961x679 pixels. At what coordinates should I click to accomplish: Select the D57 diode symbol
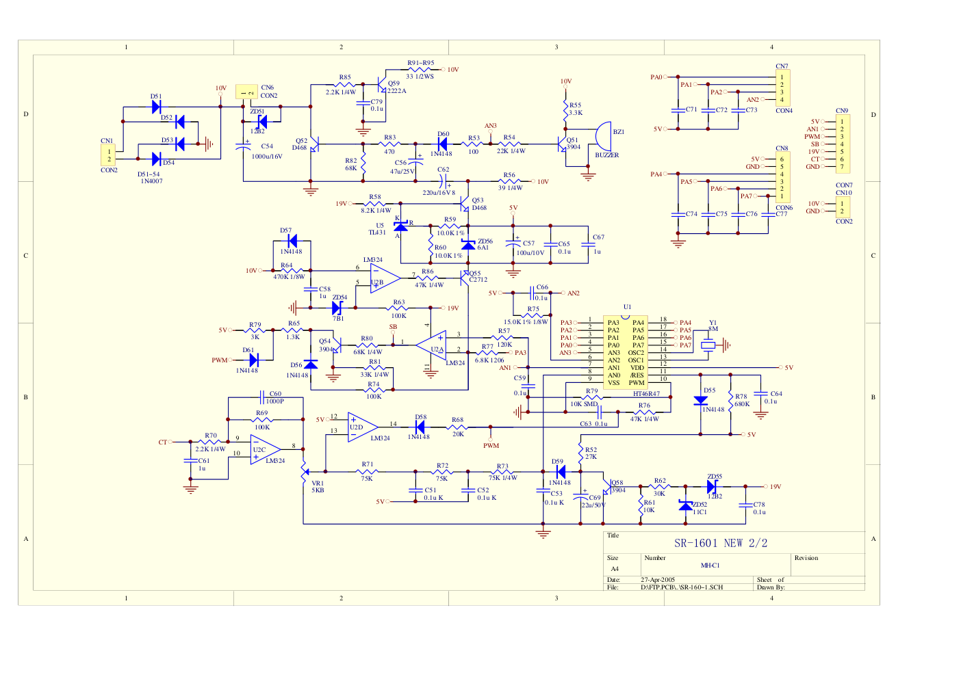pos(292,240)
